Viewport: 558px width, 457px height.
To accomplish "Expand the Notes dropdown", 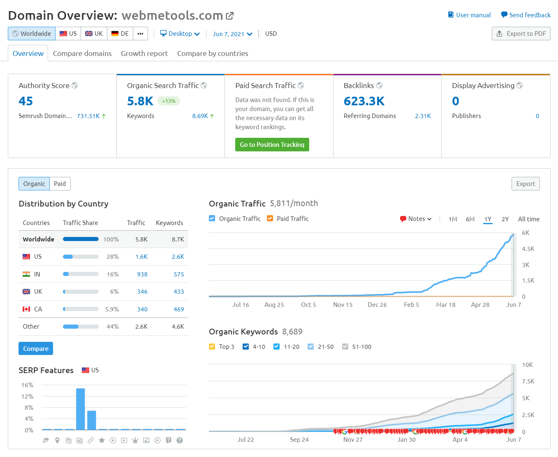I will pos(416,219).
